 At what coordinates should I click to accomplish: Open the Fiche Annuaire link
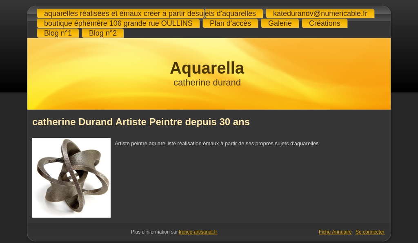[335, 232]
